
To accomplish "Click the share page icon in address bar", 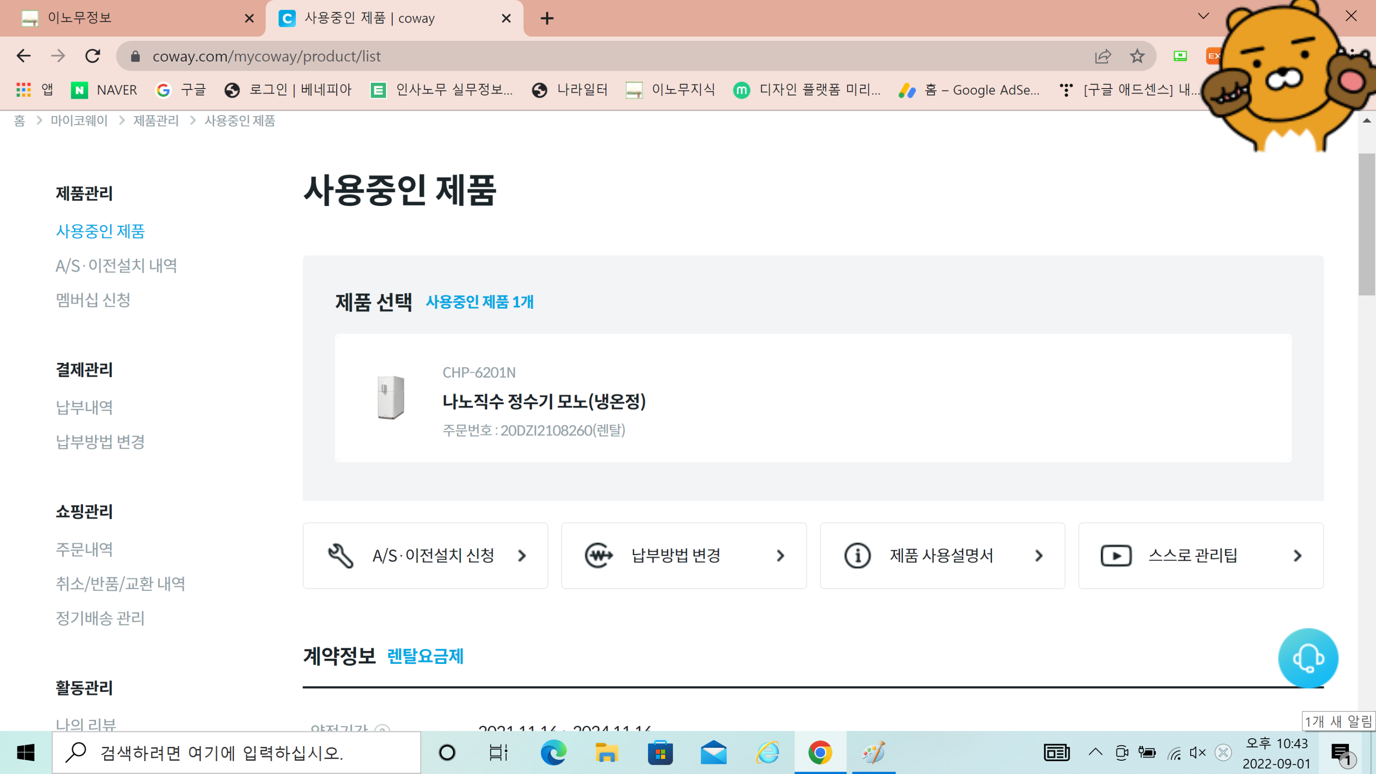I will (1103, 56).
